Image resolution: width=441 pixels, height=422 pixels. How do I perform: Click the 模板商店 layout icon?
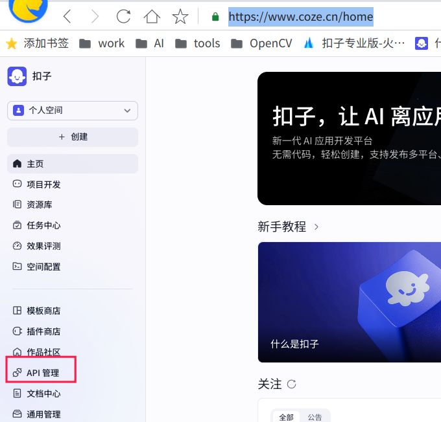tap(17, 311)
